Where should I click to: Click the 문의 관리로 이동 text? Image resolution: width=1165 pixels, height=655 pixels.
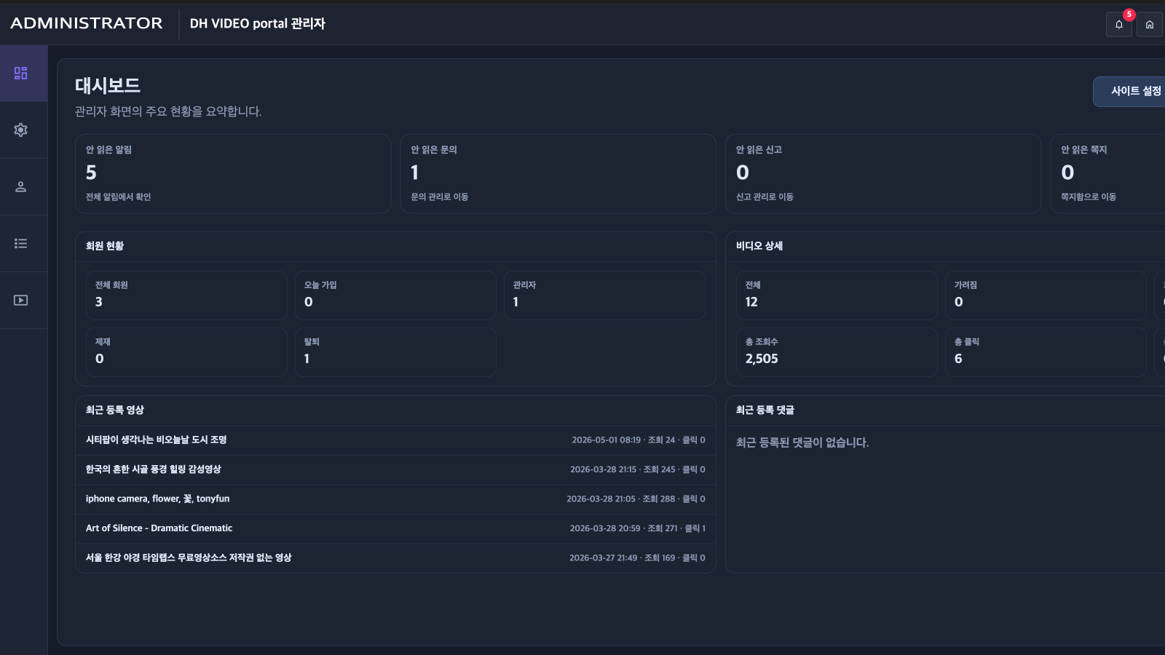440,197
